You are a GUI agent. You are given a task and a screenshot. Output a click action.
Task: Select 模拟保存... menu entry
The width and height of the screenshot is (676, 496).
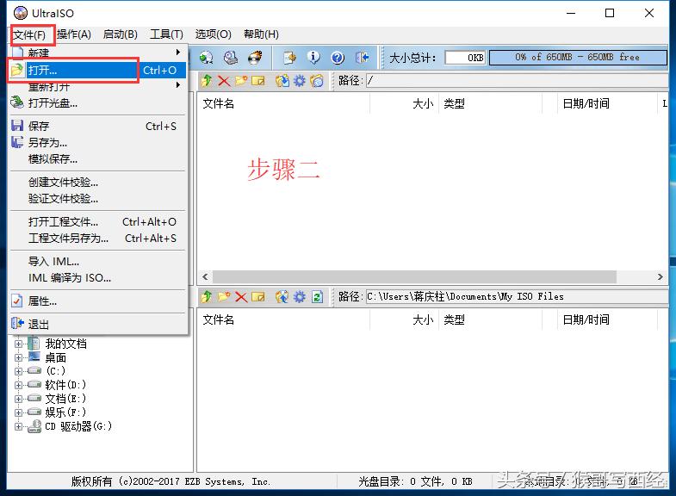tap(98, 158)
